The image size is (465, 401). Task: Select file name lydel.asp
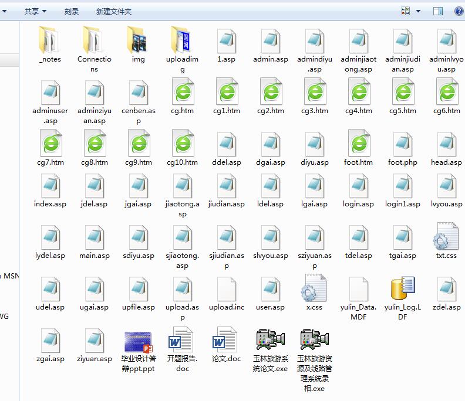(50, 255)
